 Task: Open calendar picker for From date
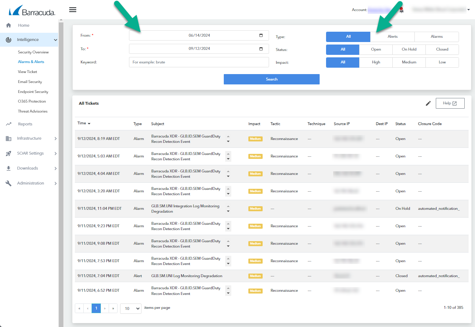(261, 35)
